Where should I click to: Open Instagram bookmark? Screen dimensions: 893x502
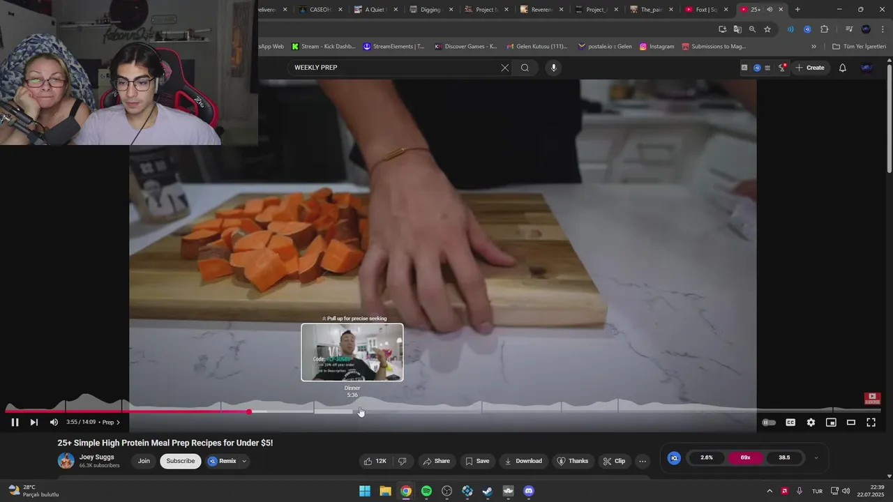656,47
